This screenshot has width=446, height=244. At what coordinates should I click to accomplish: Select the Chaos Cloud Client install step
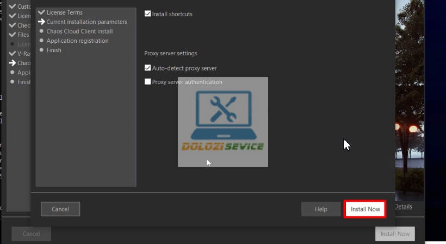(79, 31)
